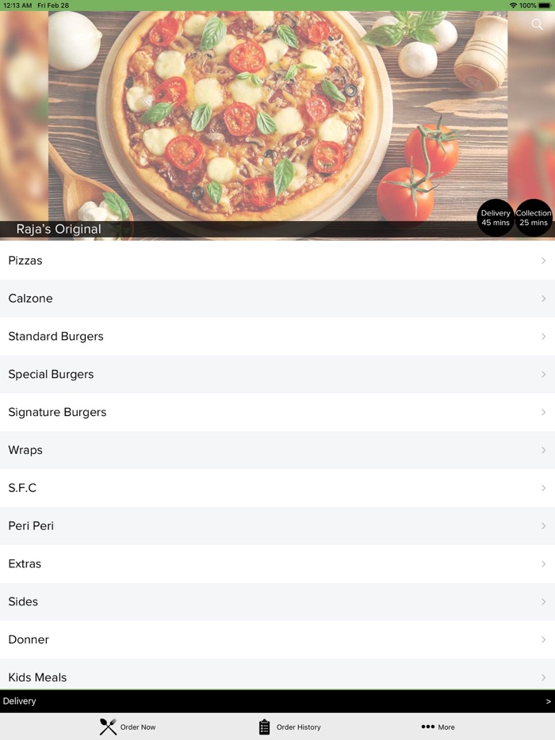Viewport: 555px width, 740px height.
Task: Choose the Peri Peri category
Action: [x=277, y=526]
